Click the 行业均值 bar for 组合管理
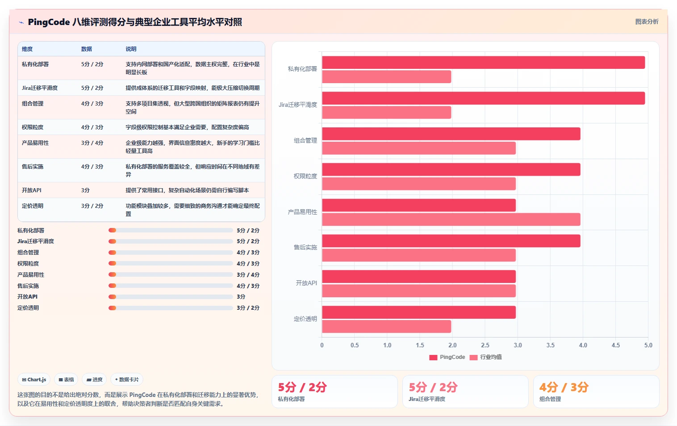The image size is (677, 426). (x=419, y=148)
